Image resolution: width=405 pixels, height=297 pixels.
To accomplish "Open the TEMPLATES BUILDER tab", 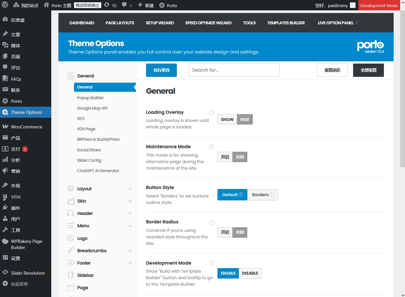I will (x=286, y=23).
